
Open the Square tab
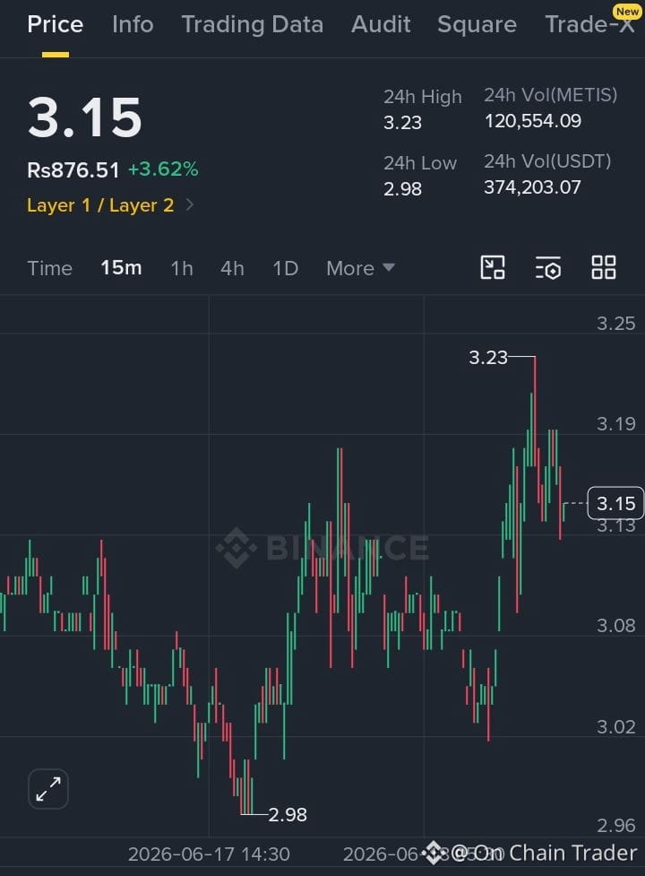[x=477, y=24]
